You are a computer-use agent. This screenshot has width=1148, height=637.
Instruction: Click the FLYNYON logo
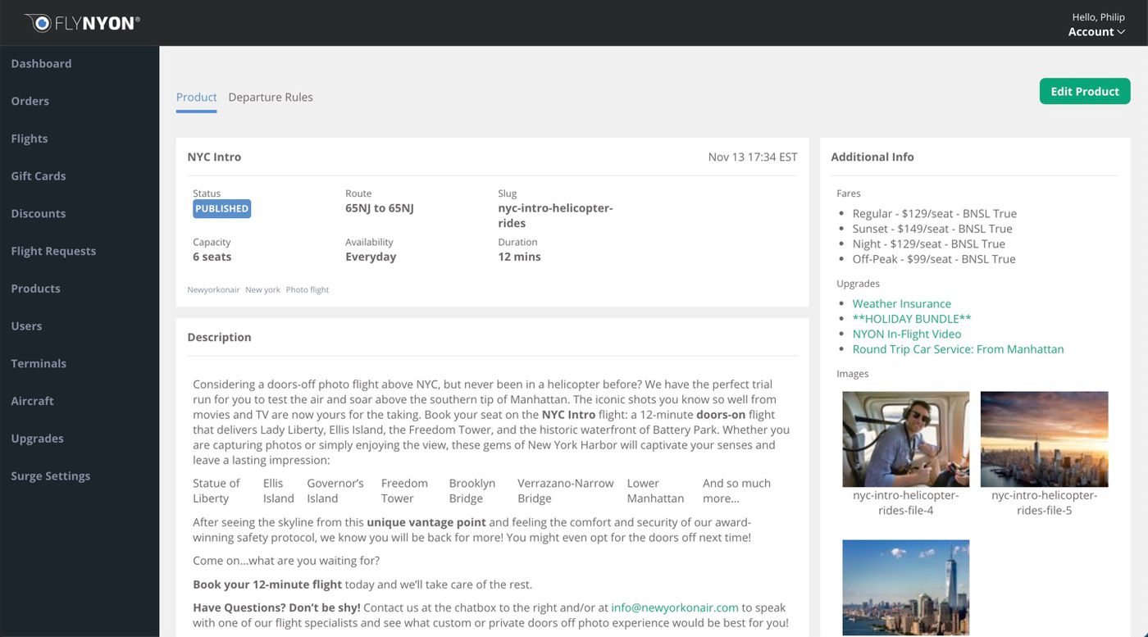(82, 23)
